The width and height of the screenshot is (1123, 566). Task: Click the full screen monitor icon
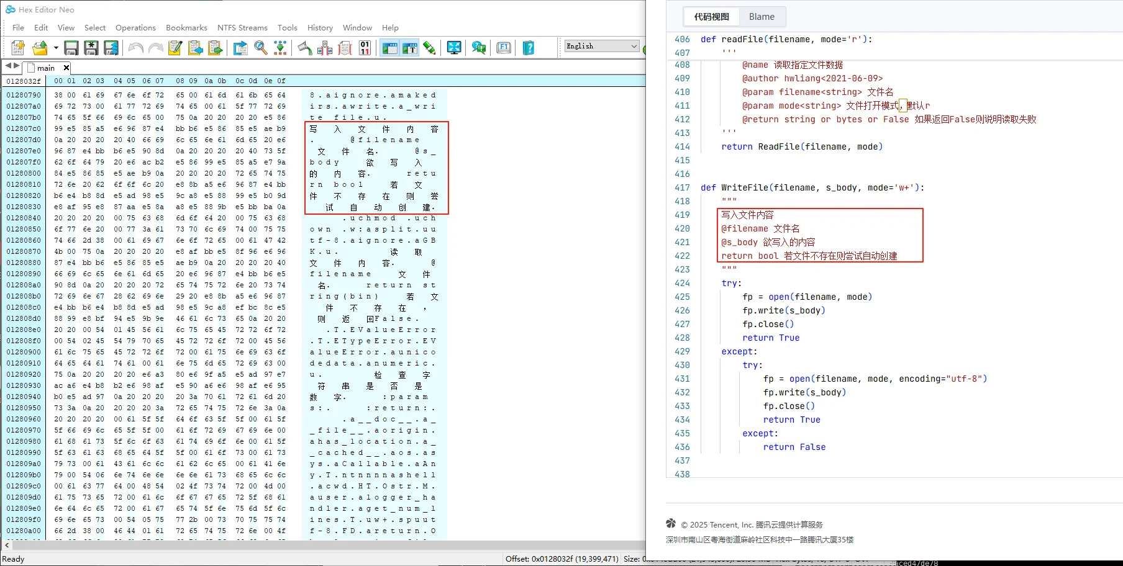[x=454, y=48]
